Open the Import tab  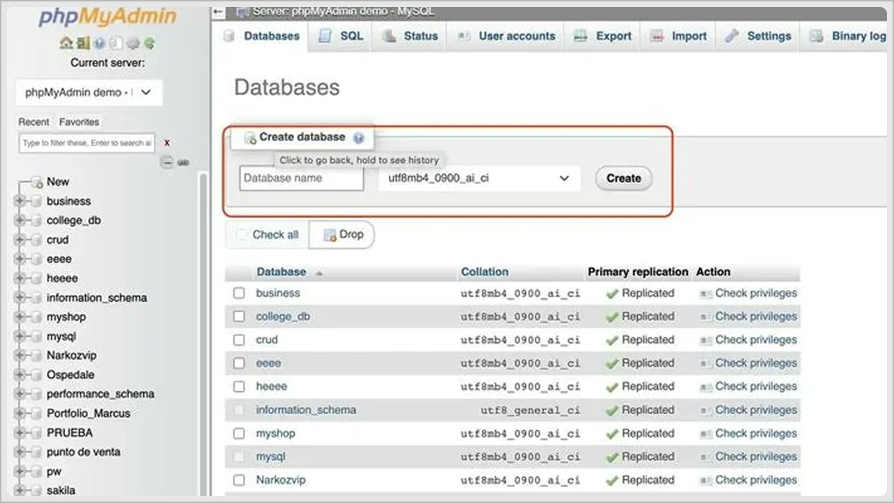677,36
